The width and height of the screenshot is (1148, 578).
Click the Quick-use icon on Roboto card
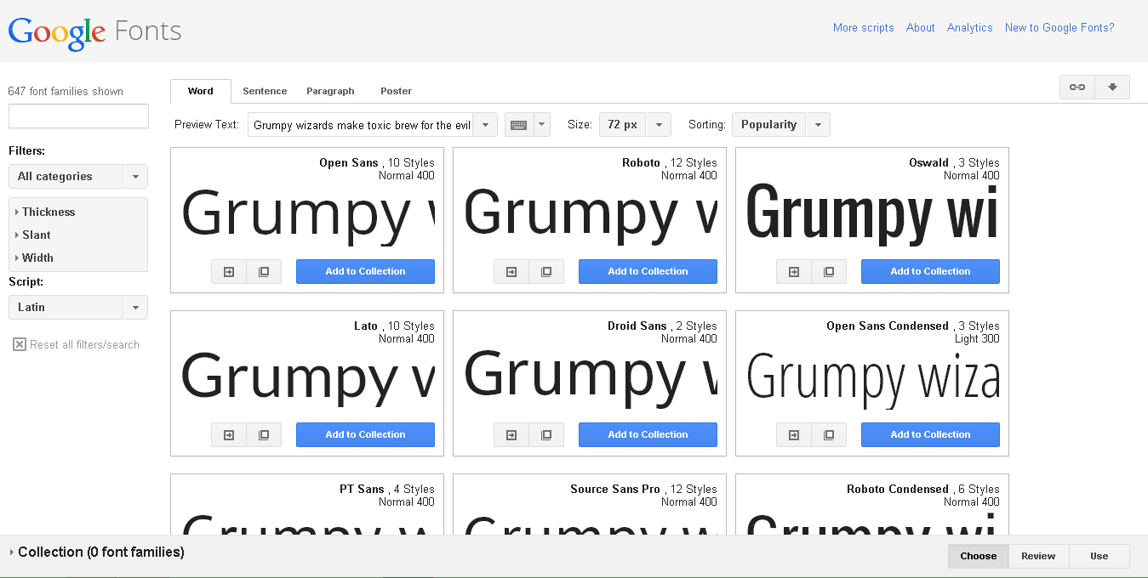[511, 271]
